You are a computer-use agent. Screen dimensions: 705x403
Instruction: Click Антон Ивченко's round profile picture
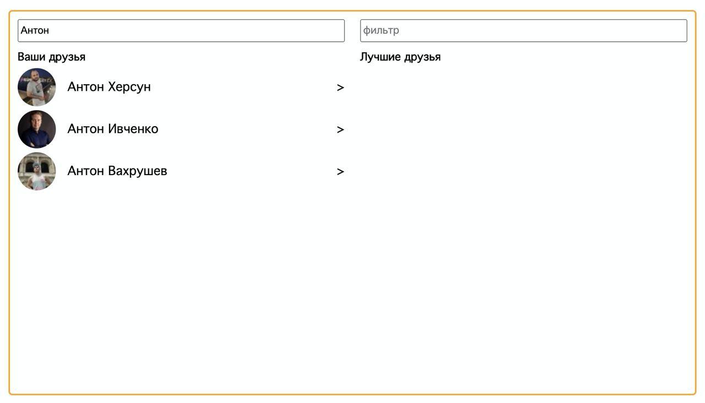tap(37, 129)
